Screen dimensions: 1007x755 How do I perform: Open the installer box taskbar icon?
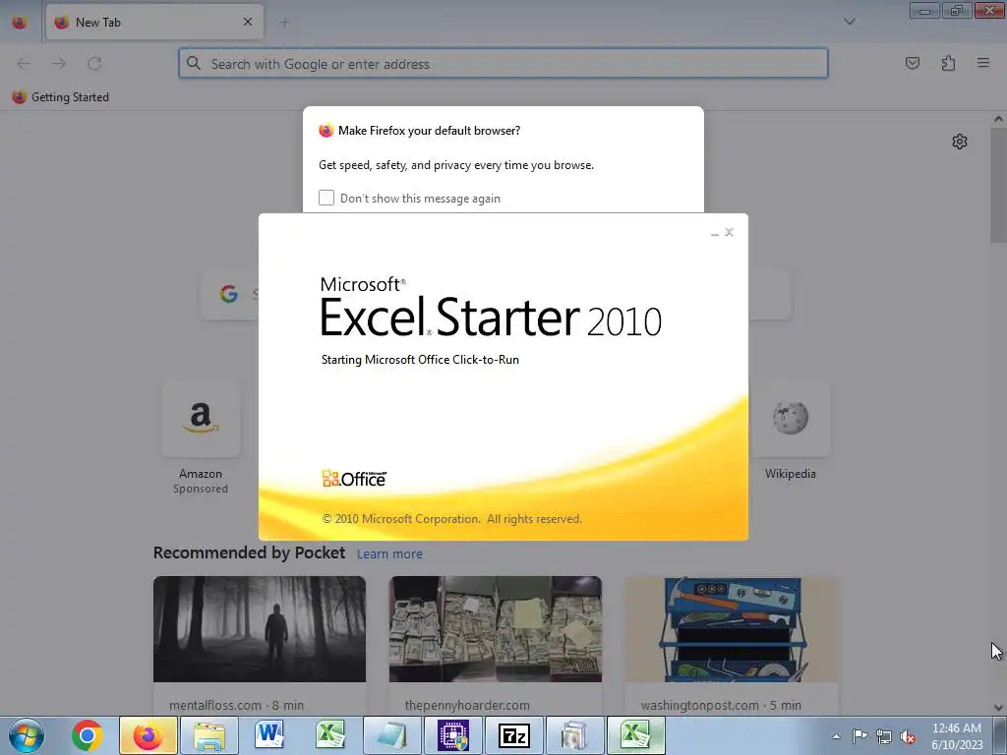tap(574, 735)
